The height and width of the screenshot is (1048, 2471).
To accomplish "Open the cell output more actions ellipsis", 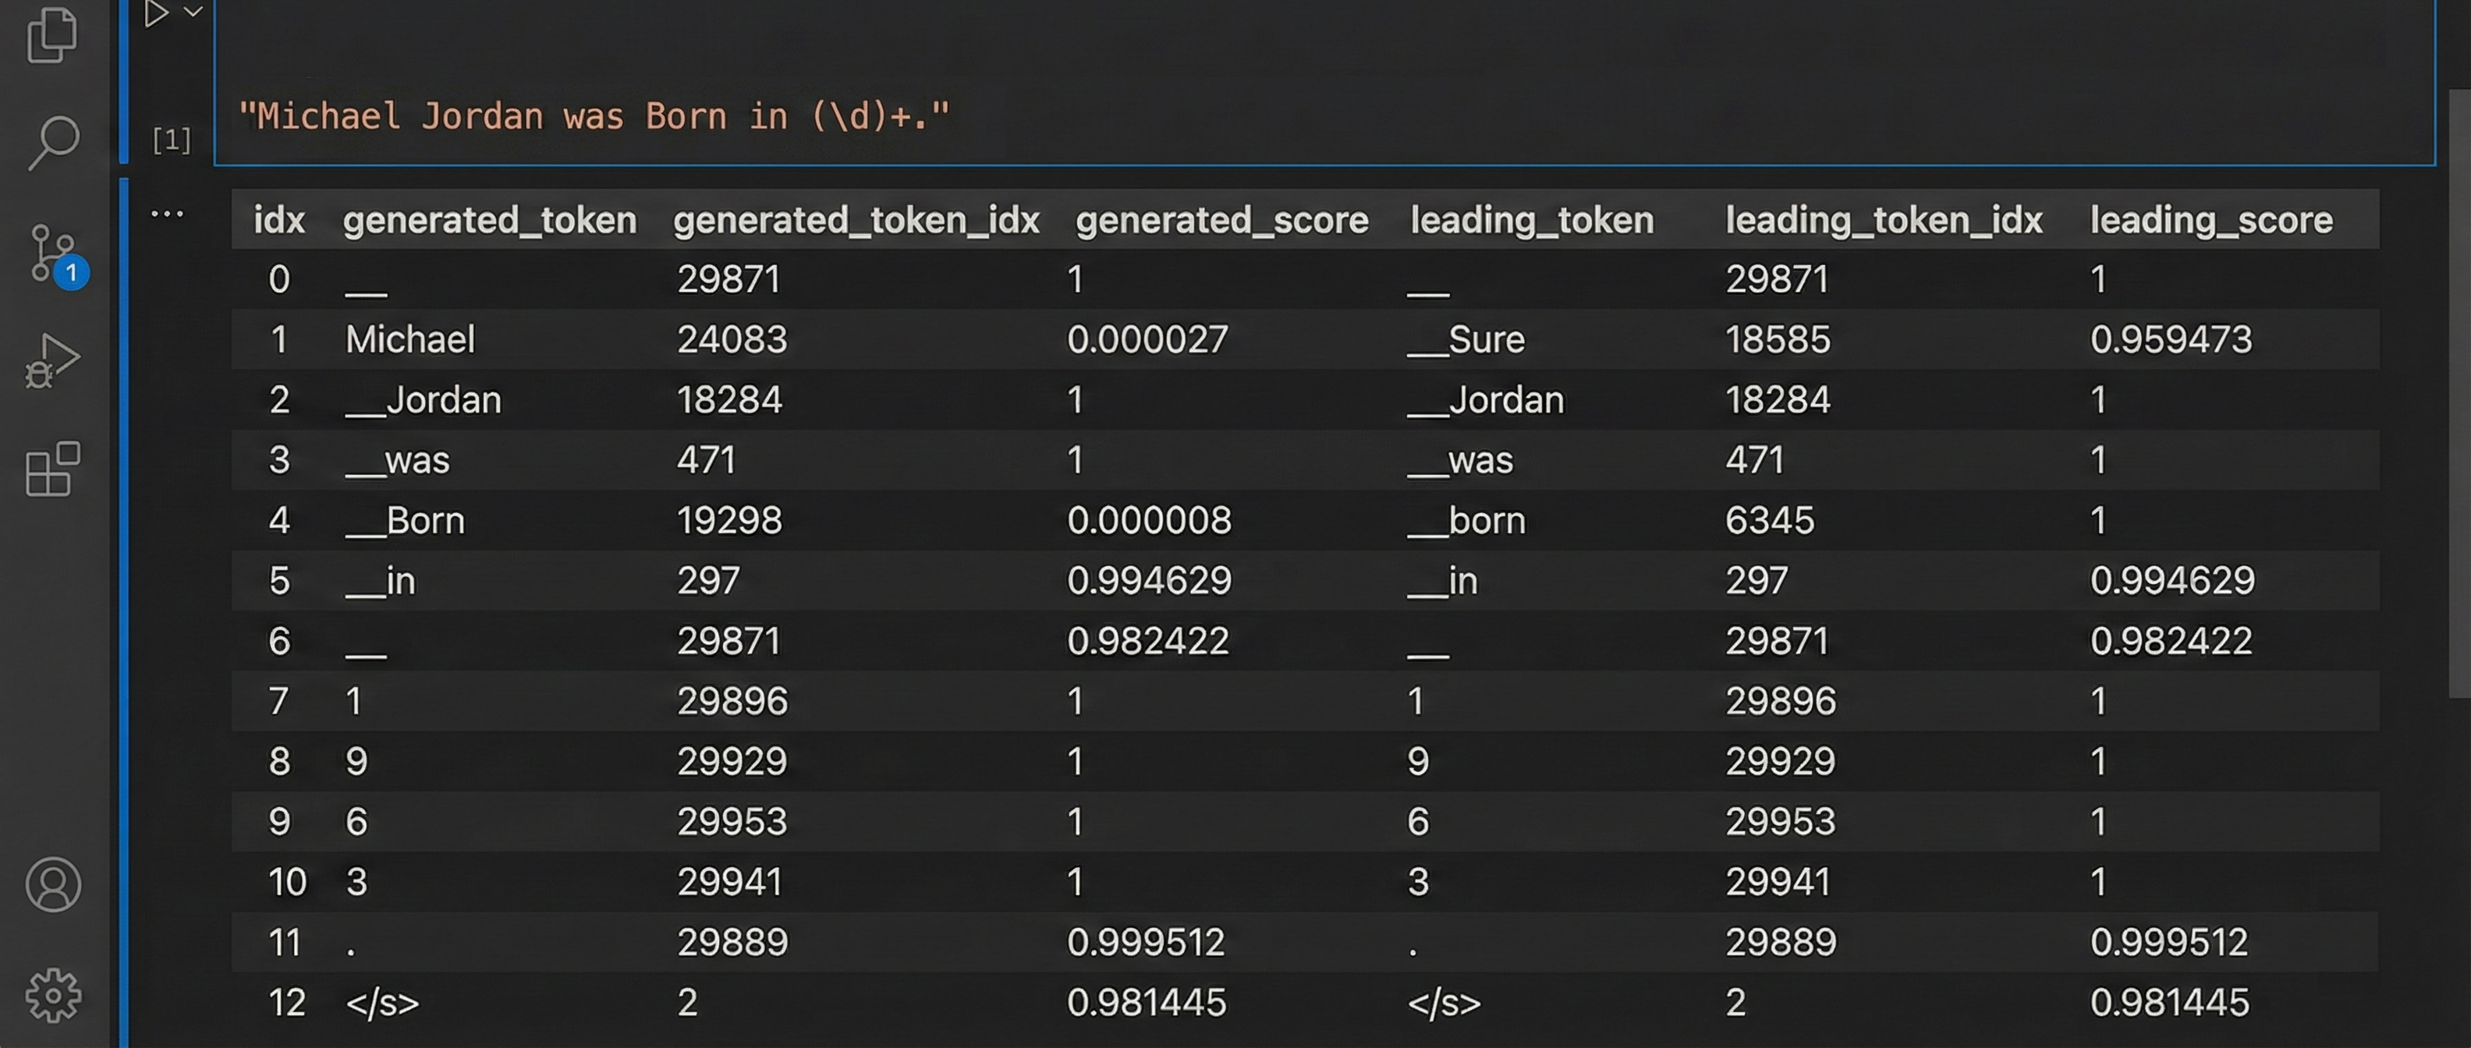I will pyautogui.click(x=167, y=213).
